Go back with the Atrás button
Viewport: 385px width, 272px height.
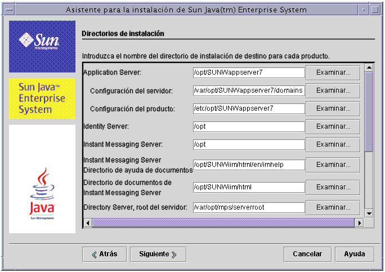[x=105, y=255]
